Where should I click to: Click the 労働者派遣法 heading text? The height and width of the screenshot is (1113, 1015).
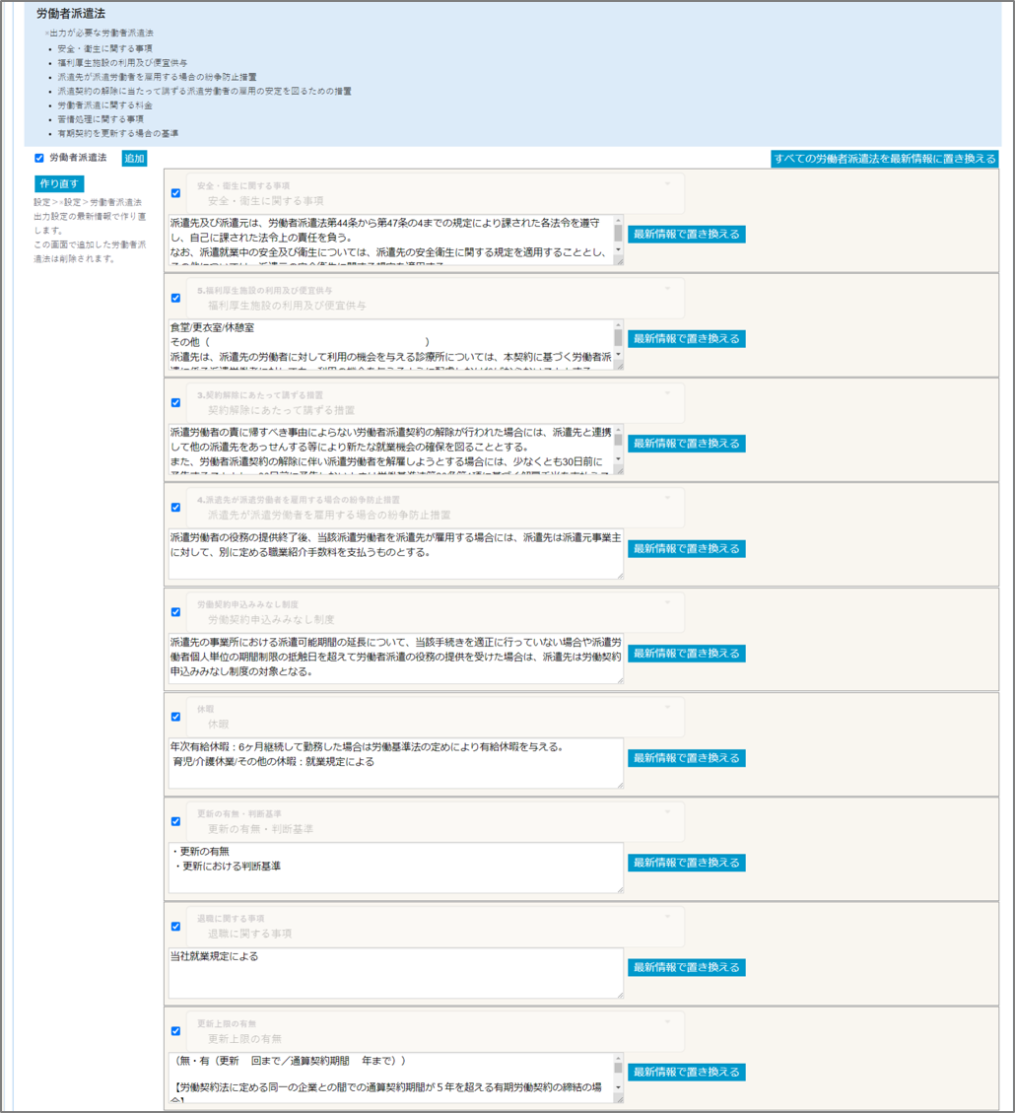(x=71, y=14)
